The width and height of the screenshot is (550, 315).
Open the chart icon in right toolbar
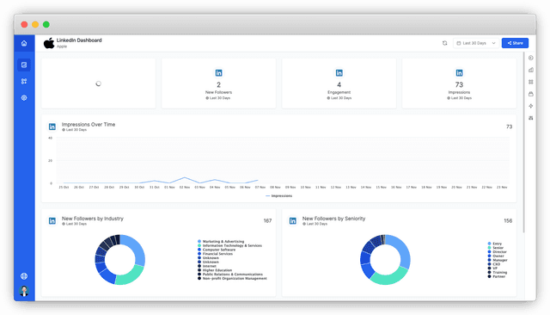click(531, 70)
